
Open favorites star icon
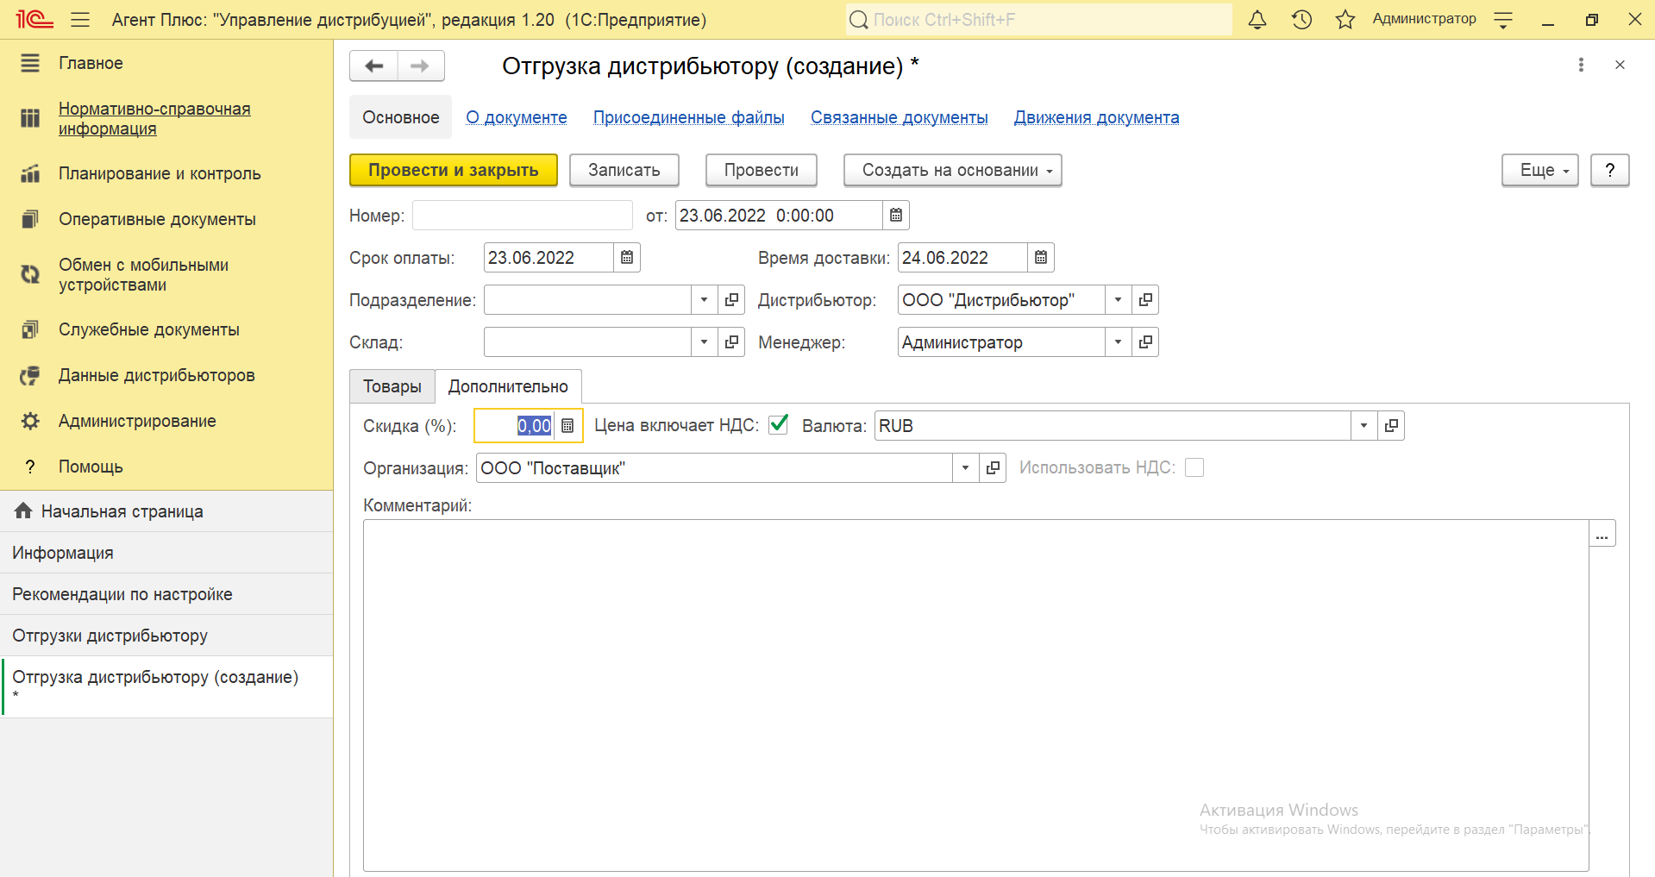click(1345, 19)
